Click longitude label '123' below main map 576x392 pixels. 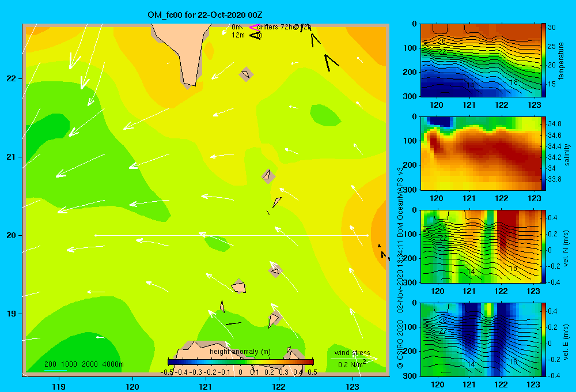click(x=353, y=386)
